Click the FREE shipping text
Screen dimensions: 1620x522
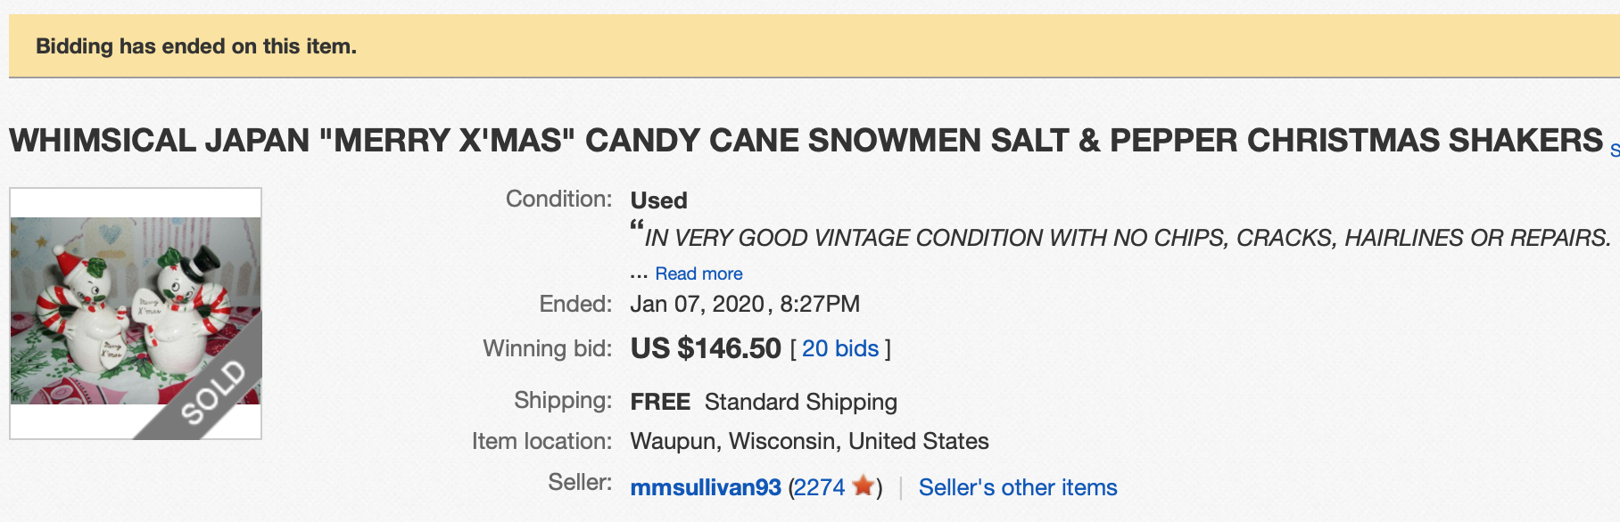click(x=660, y=403)
